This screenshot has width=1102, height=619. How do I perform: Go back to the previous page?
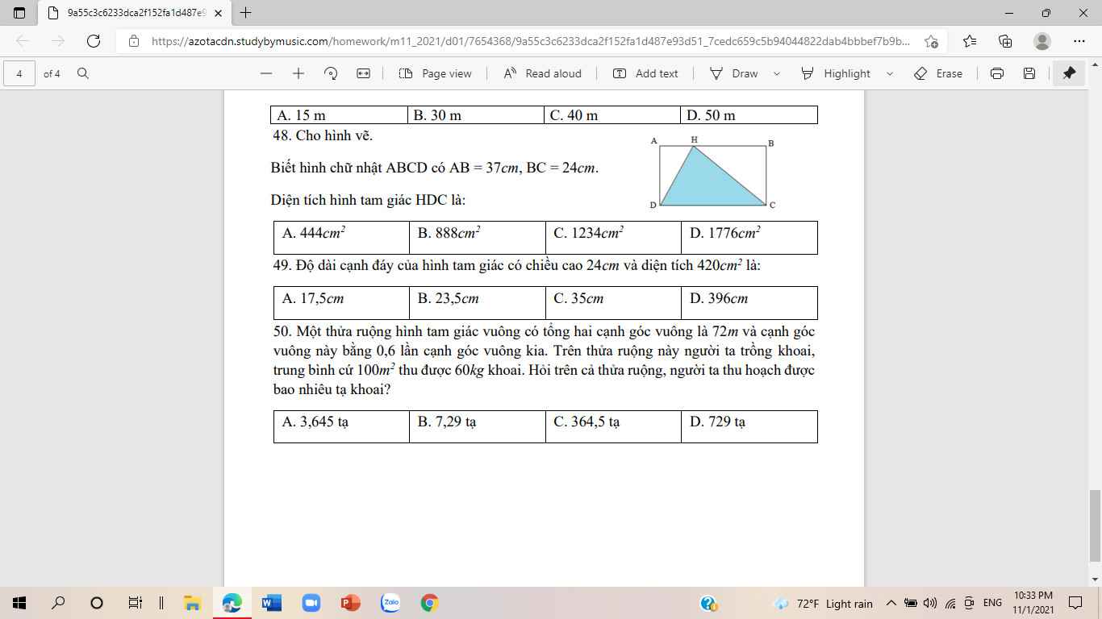(23, 41)
